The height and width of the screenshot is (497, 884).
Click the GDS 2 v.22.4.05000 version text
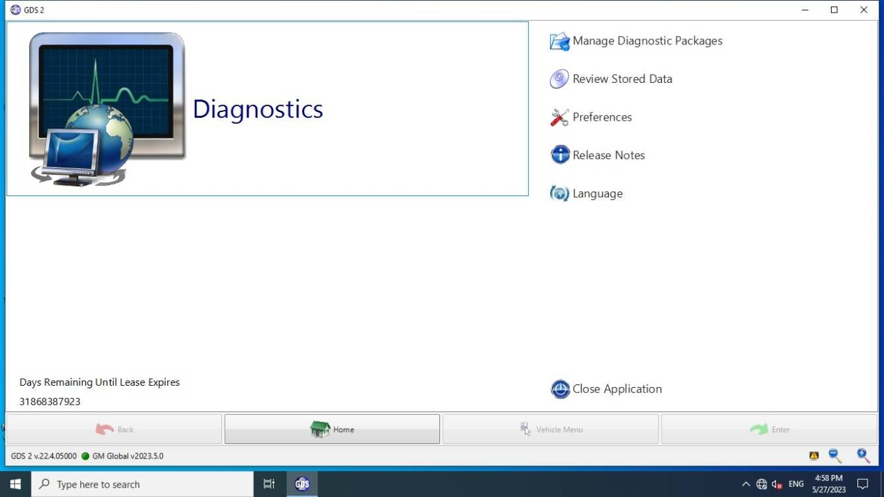[x=44, y=457]
